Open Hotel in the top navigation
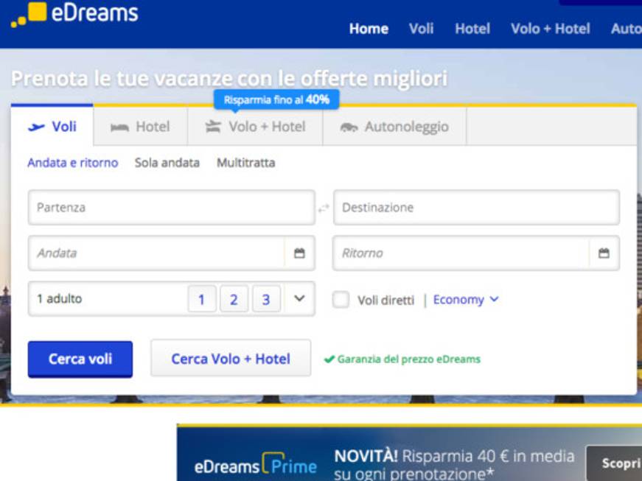 click(x=472, y=29)
